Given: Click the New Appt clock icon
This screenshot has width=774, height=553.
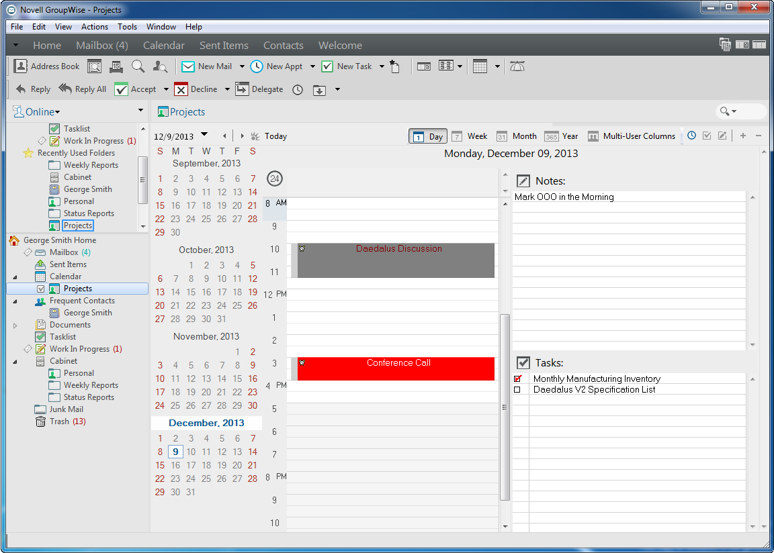Looking at the screenshot, I should [x=256, y=66].
